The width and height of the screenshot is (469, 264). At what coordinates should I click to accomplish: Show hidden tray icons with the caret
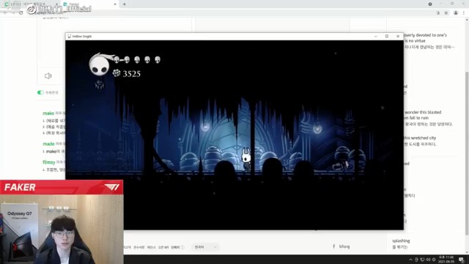(x=410, y=260)
